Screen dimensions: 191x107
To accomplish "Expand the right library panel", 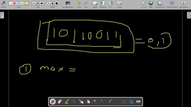I will point(189,15).
